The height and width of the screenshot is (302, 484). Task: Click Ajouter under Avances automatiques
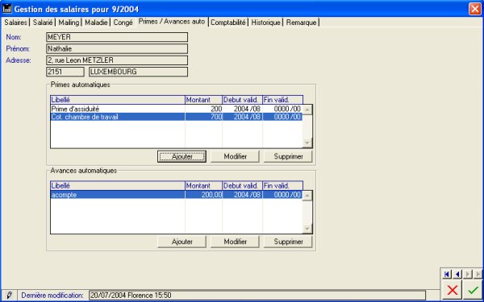coord(181,242)
